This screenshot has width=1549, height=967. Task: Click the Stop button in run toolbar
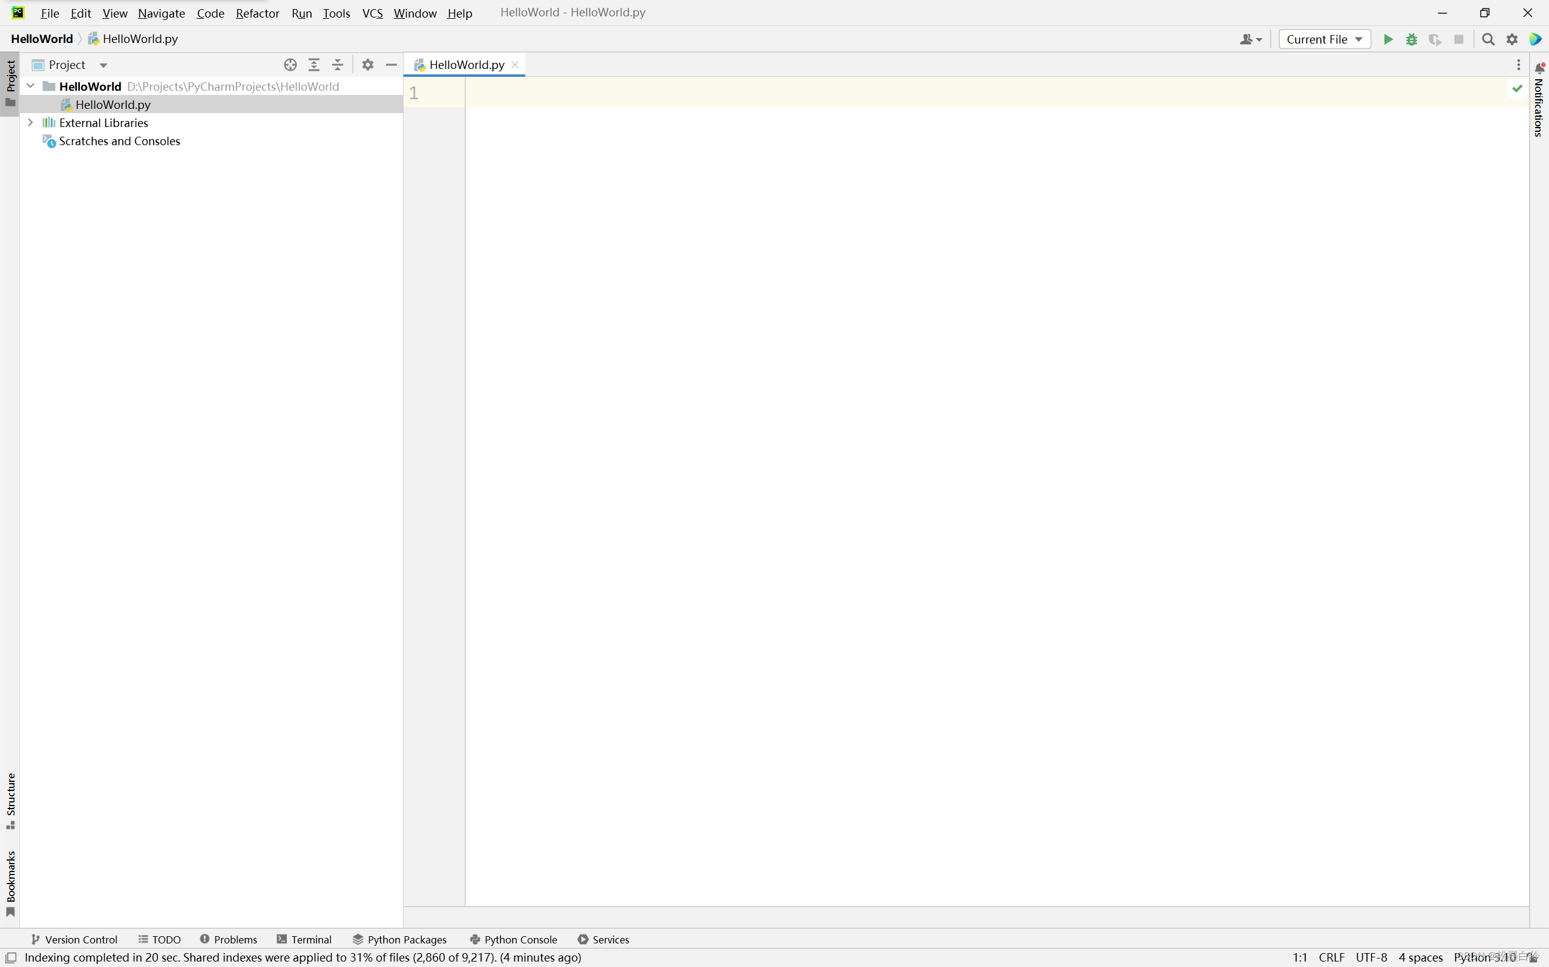[1459, 40]
